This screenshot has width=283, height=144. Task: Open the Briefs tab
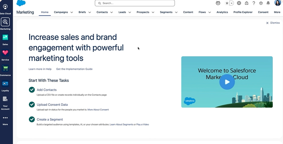click(82, 12)
